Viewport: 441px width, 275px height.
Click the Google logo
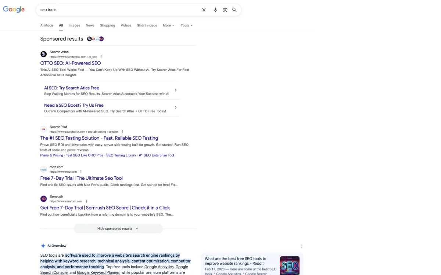pos(14,10)
